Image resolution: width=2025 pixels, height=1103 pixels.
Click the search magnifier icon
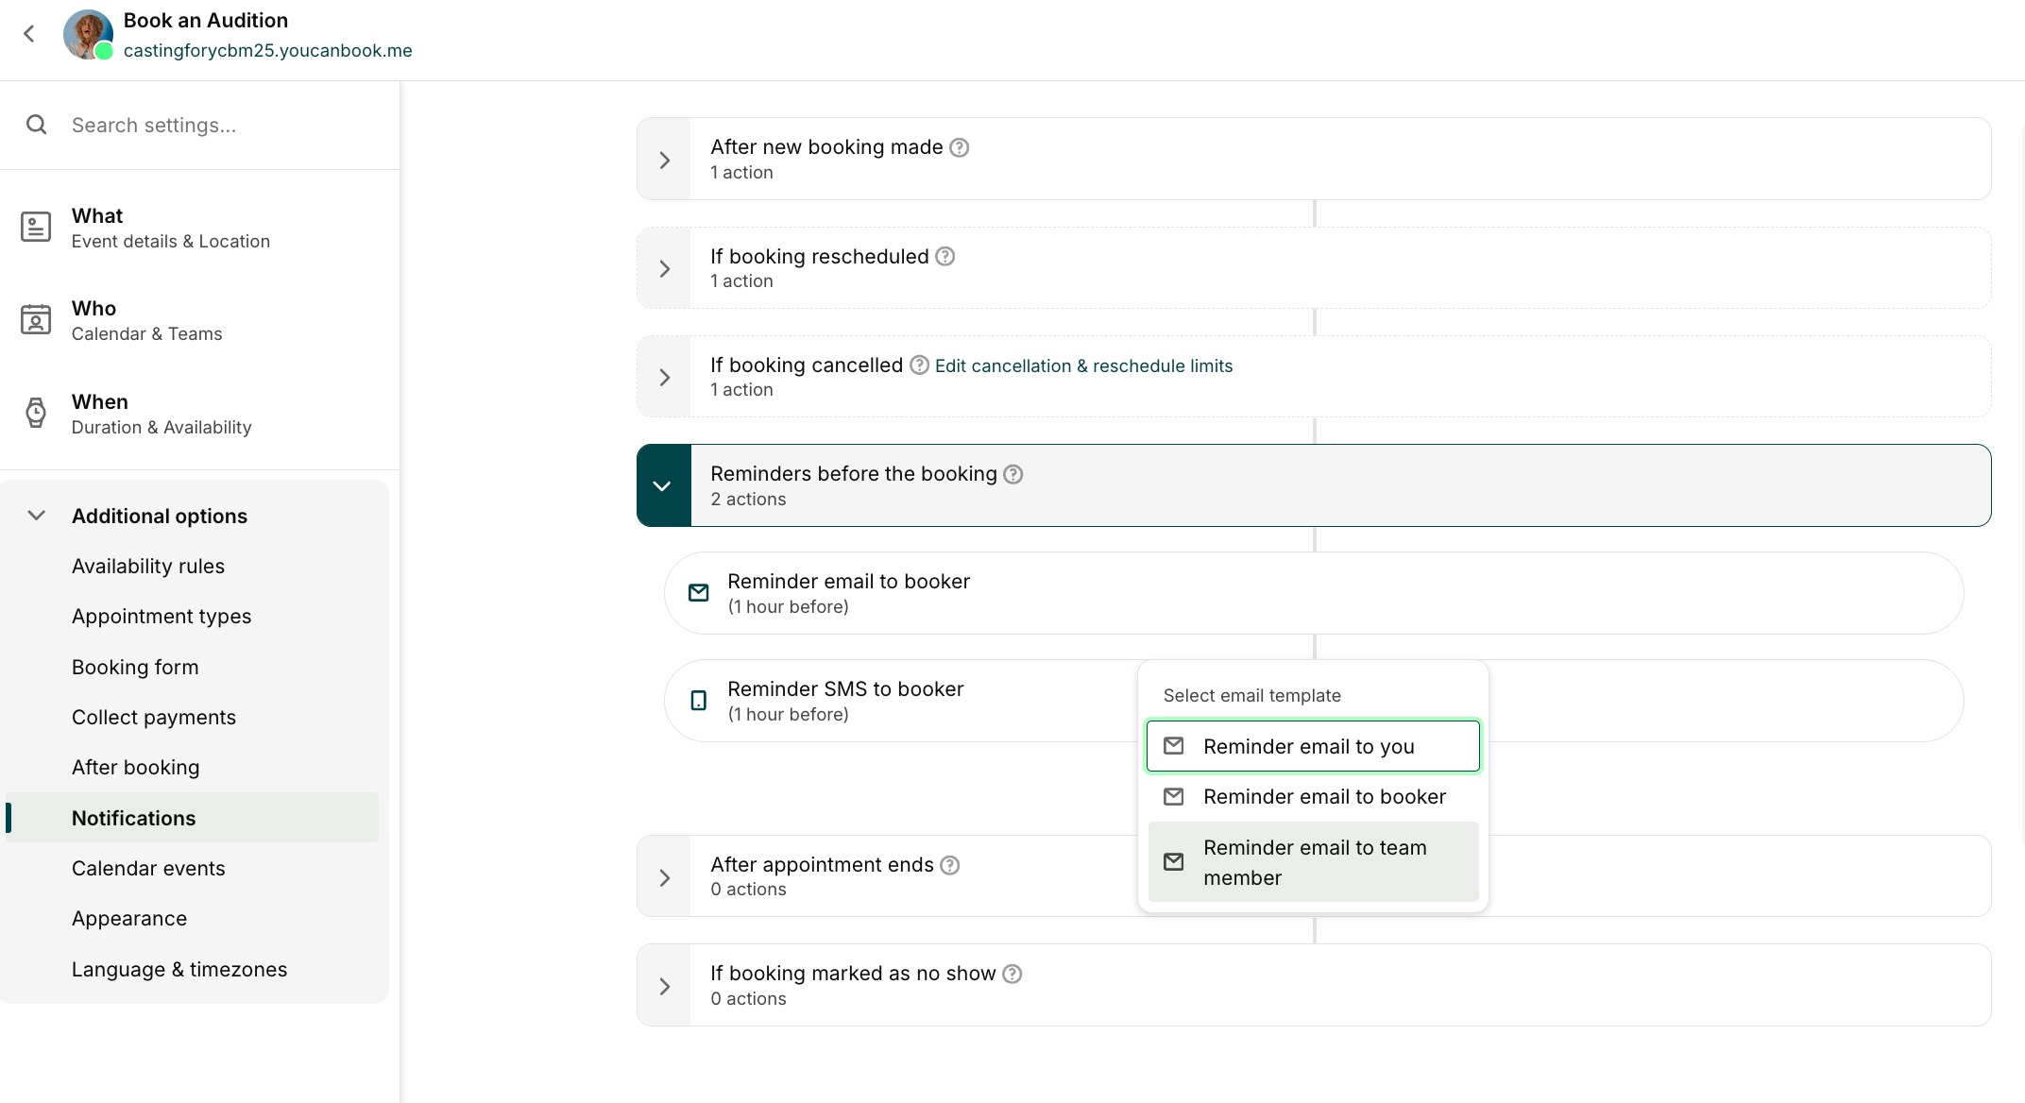(37, 125)
